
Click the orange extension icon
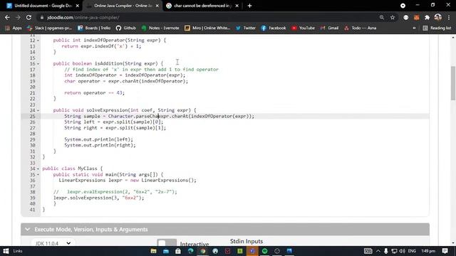(x=416, y=17)
